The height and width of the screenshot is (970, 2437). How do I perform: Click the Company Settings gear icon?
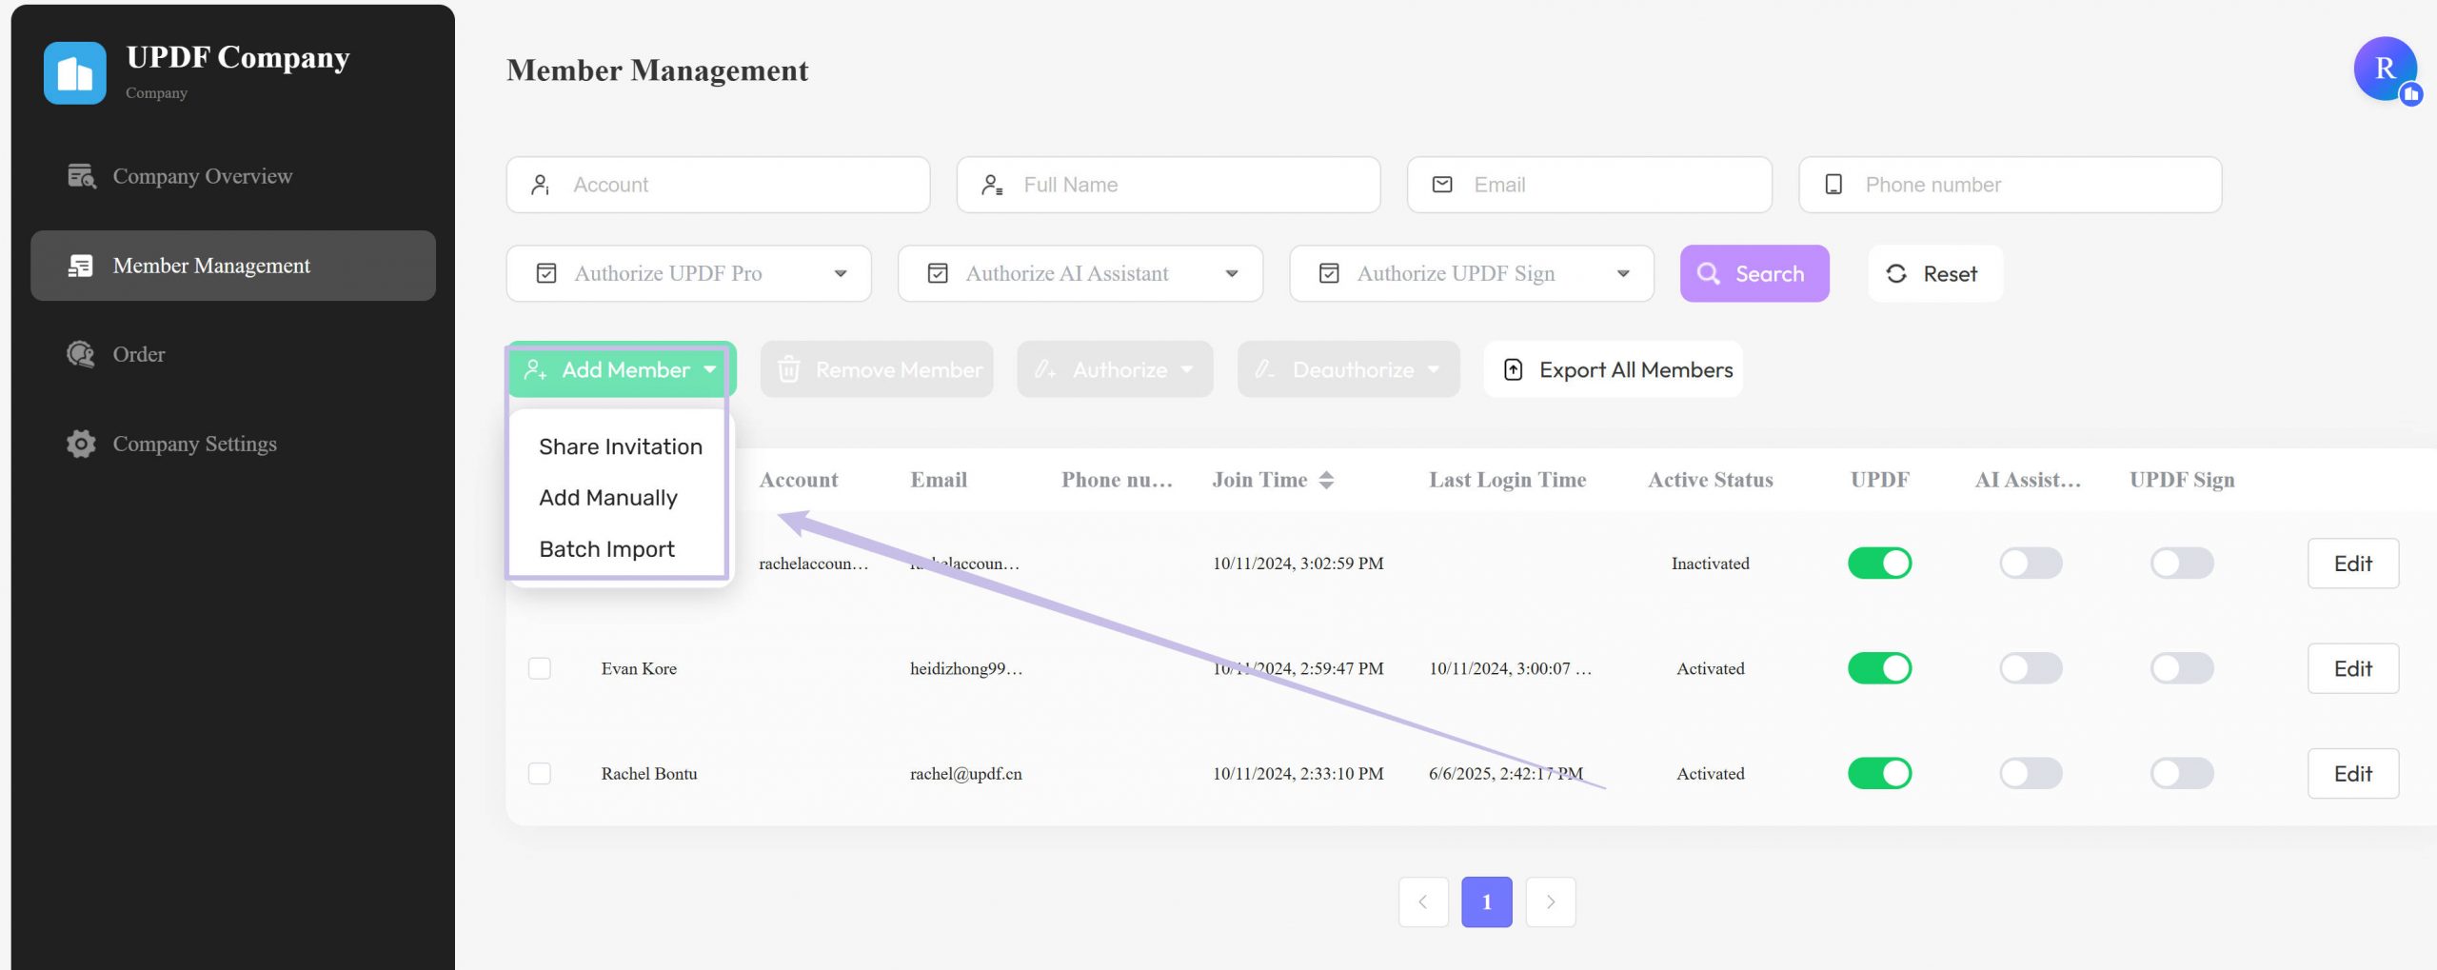click(x=81, y=444)
